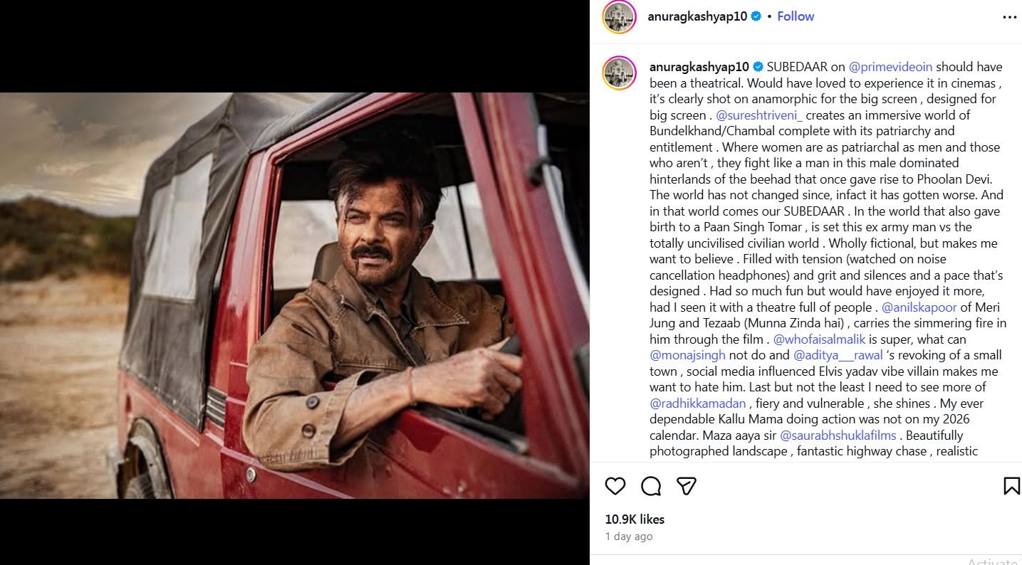Like the post with the heart icon
The image size is (1022, 565).
coord(615,486)
